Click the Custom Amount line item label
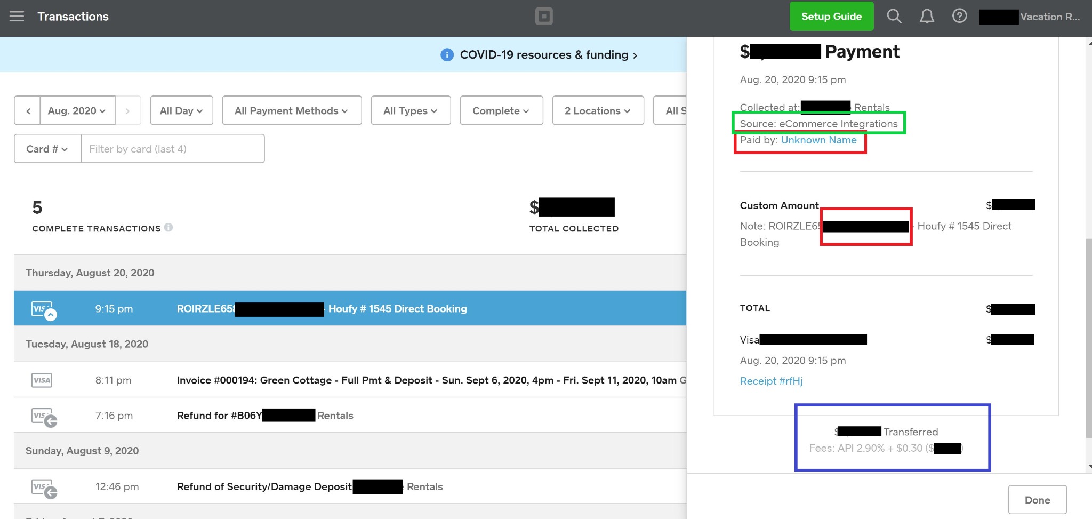The width and height of the screenshot is (1092, 519). tap(779, 205)
